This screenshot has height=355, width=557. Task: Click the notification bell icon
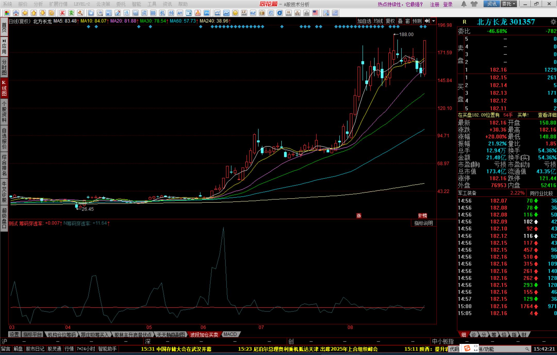(464, 4)
